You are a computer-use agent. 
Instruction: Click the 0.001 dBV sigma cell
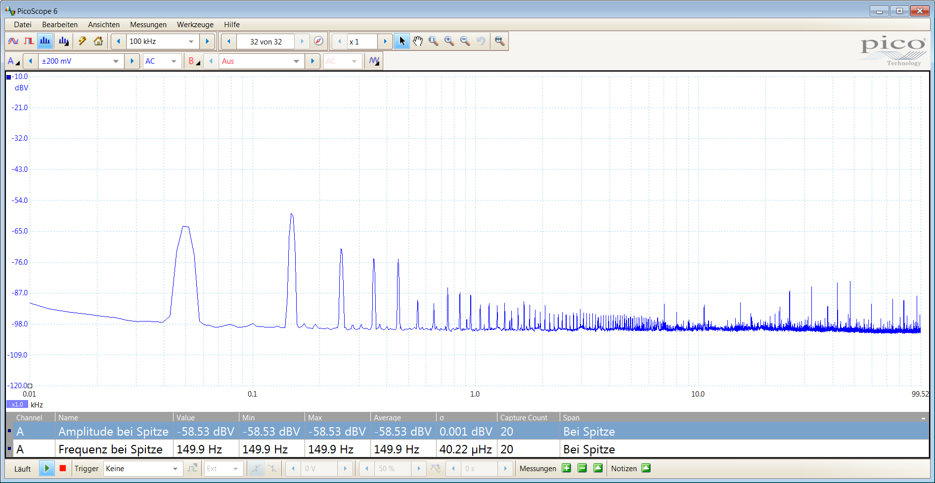pyautogui.click(x=466, y=431)
